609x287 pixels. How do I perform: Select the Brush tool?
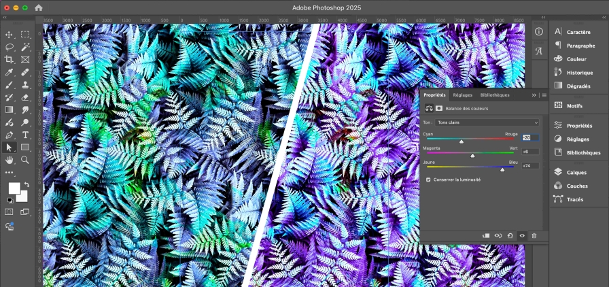[x=9, y=85]
